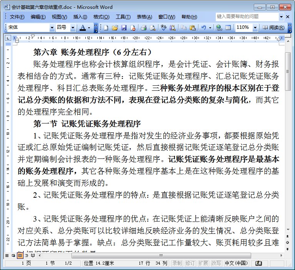This screenshot has width=295, height=270.
Task: Switch to Normal view icon at bottom left
Action: pos(7,255)
